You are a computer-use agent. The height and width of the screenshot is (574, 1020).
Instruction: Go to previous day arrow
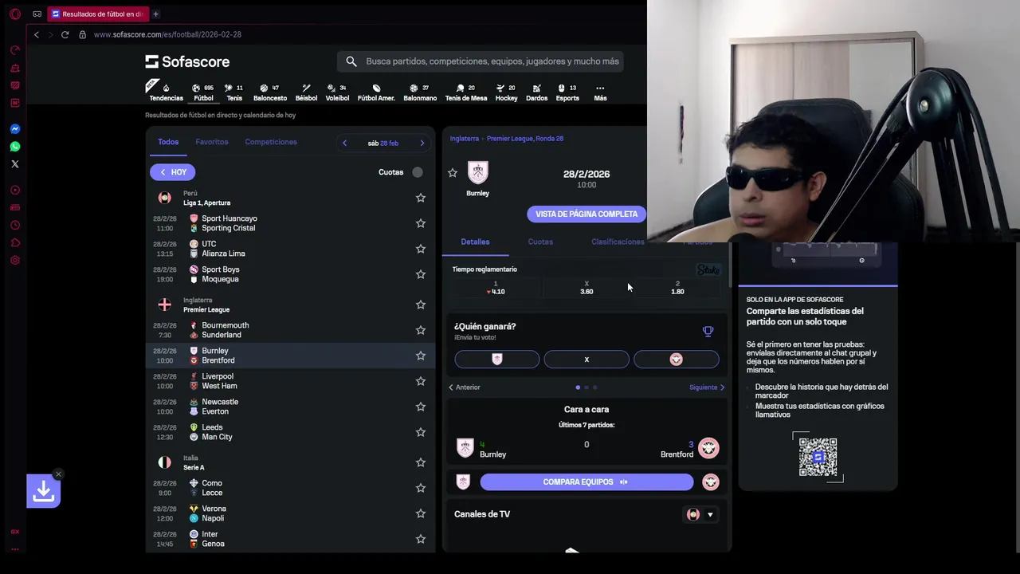[344, 143]
